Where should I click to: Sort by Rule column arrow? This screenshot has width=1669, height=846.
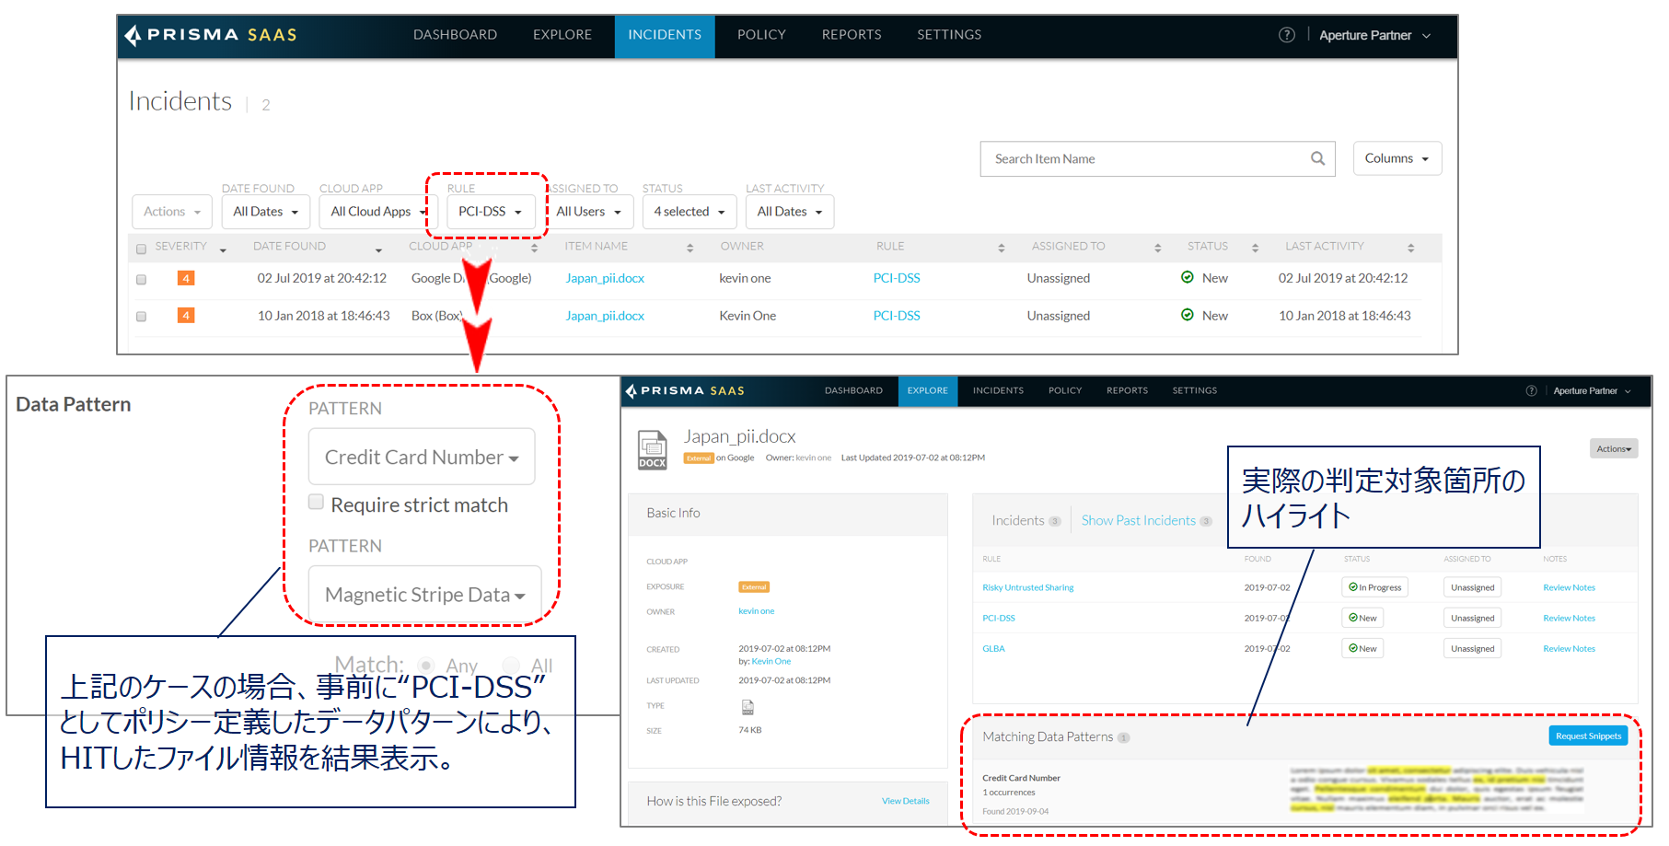(1001, 248)
